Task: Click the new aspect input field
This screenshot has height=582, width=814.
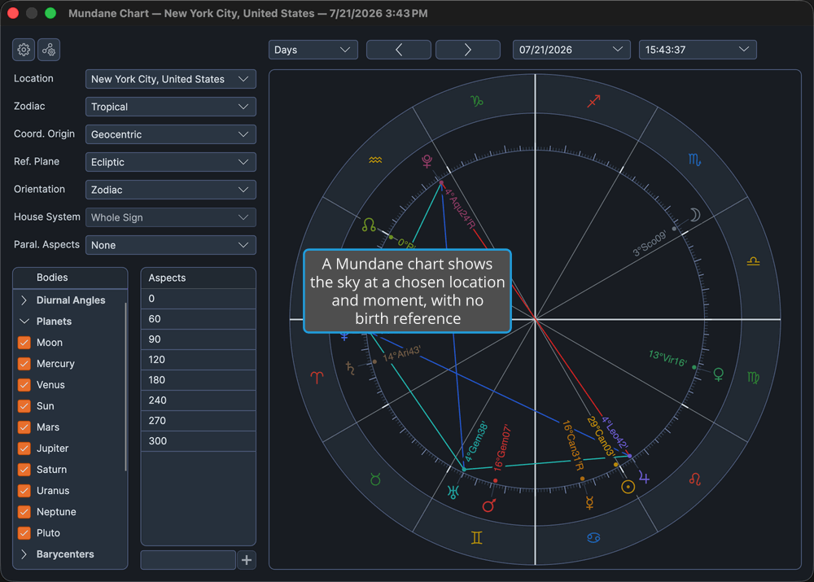Action: pyautogui.click(x=188, y=560)
